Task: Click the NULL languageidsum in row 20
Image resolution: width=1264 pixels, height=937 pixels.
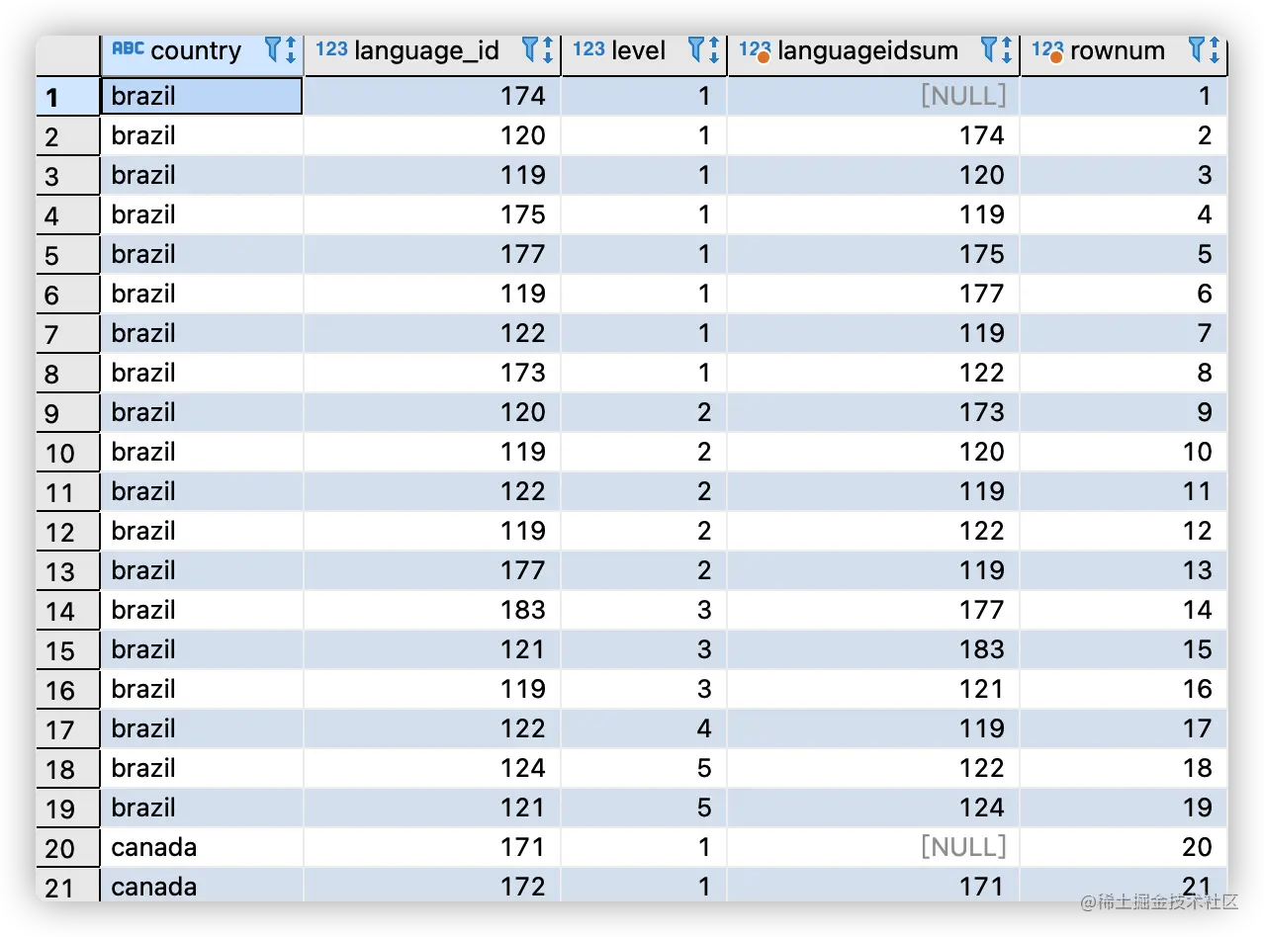Action: pos(873,847)
